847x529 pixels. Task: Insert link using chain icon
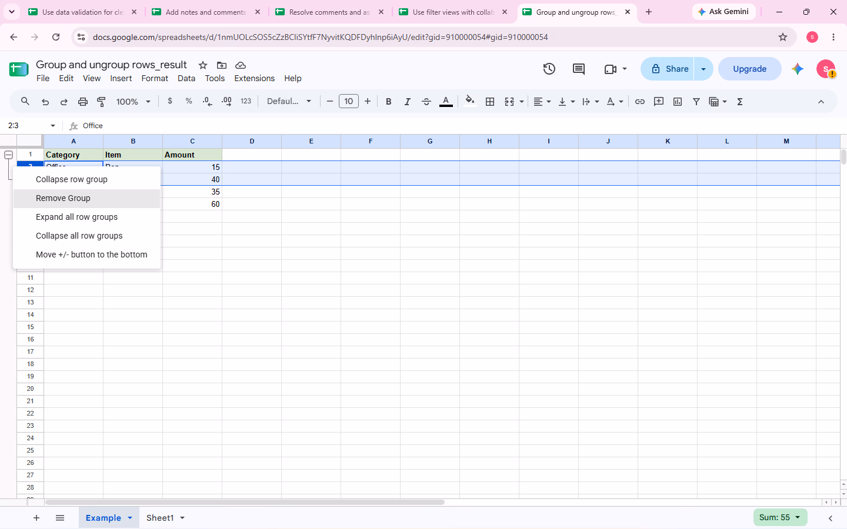[640, 102]
